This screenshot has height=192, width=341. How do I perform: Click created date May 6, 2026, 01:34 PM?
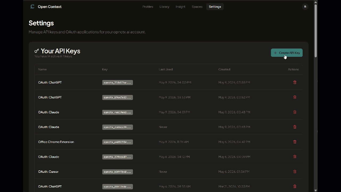pos(234,172)
